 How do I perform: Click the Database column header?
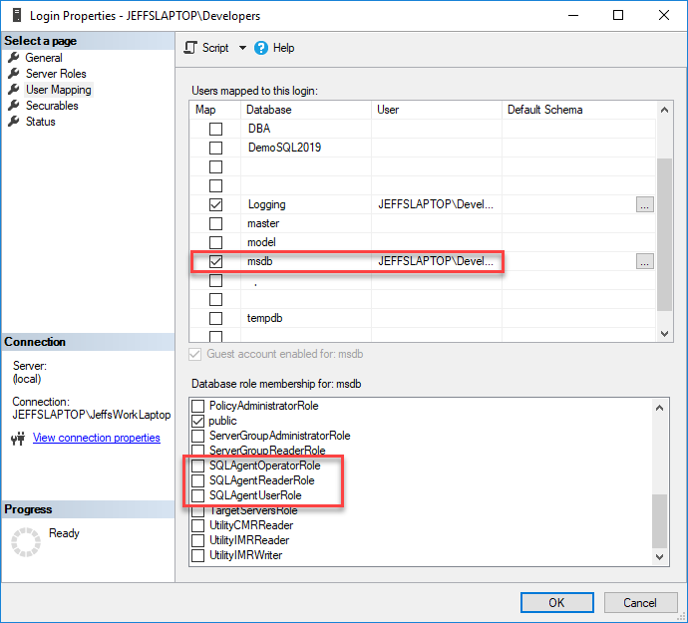306,110
